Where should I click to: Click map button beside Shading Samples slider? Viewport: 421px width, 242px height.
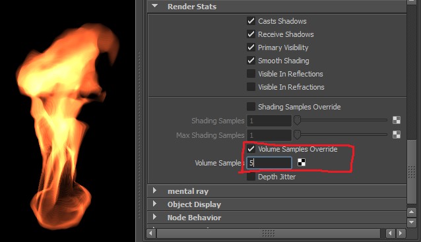397,120
